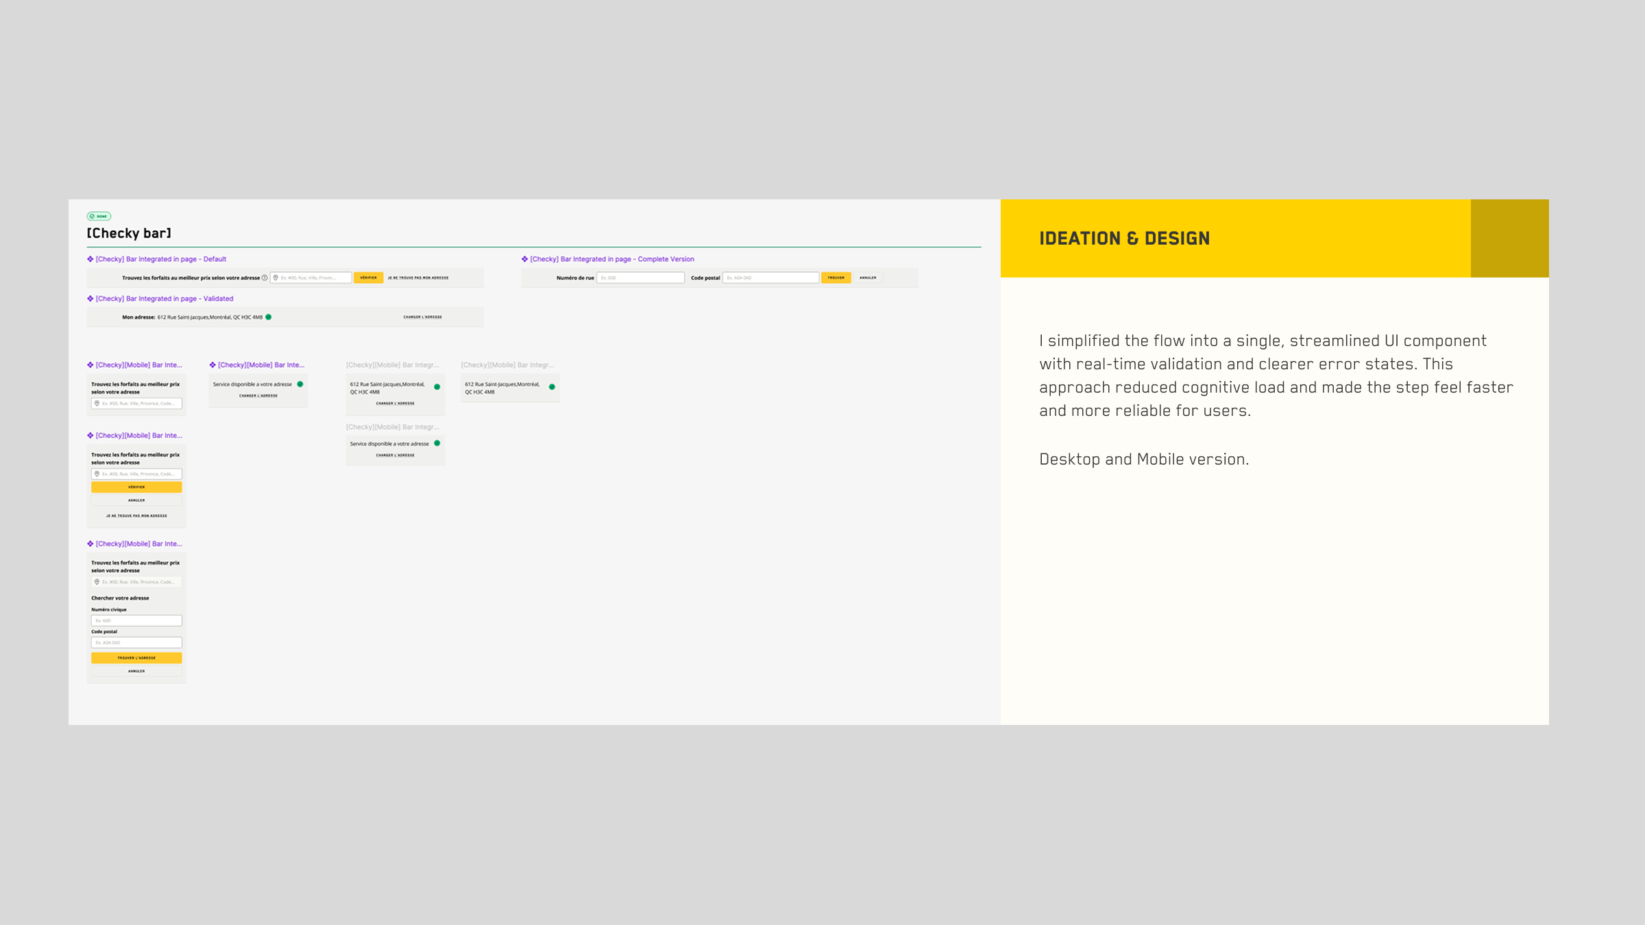The width and height of the screenshot is (1645, 925).
Task: Click component icon of Validated bar frame
Action: 90,299
